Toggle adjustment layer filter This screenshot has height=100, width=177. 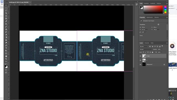152,46
